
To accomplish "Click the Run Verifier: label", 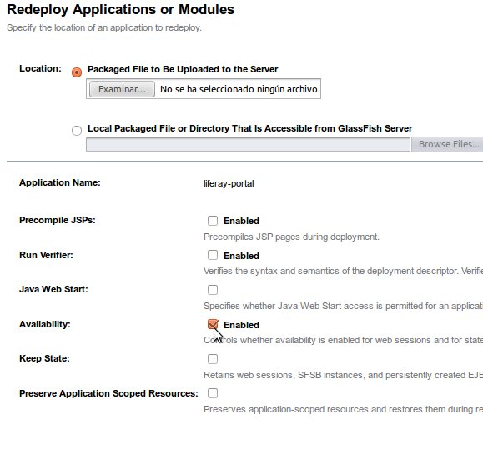I will [x=46, y=255].
